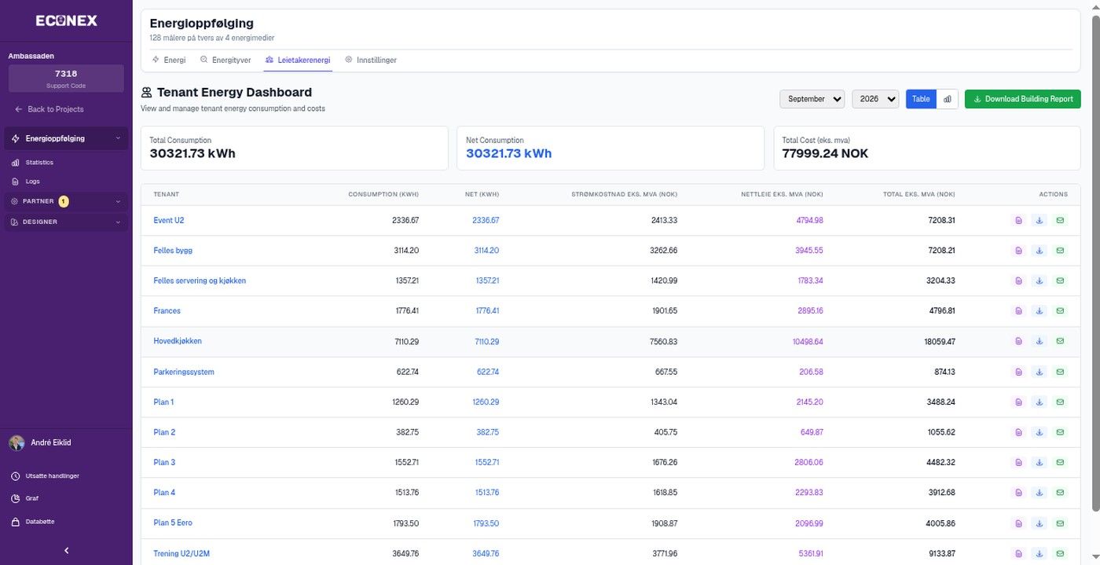Click the Hovedkjøkken total 18059.47 cell
This screenshot has width=1100, height=565.
(x=940, y=342)
